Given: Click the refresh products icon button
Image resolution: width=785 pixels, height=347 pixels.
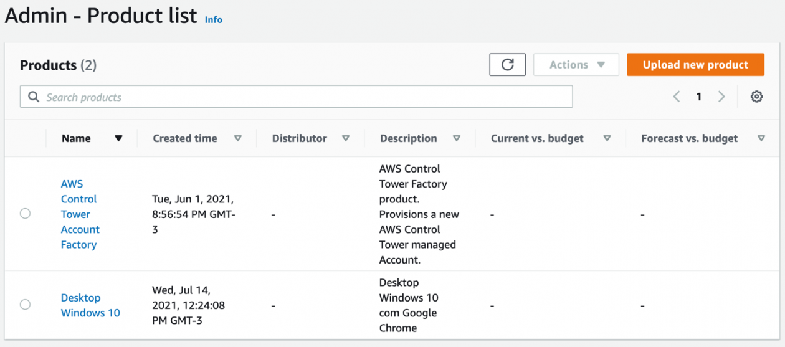Looking at the screenshot, I should pyautogui.click(x=507, y=65).
